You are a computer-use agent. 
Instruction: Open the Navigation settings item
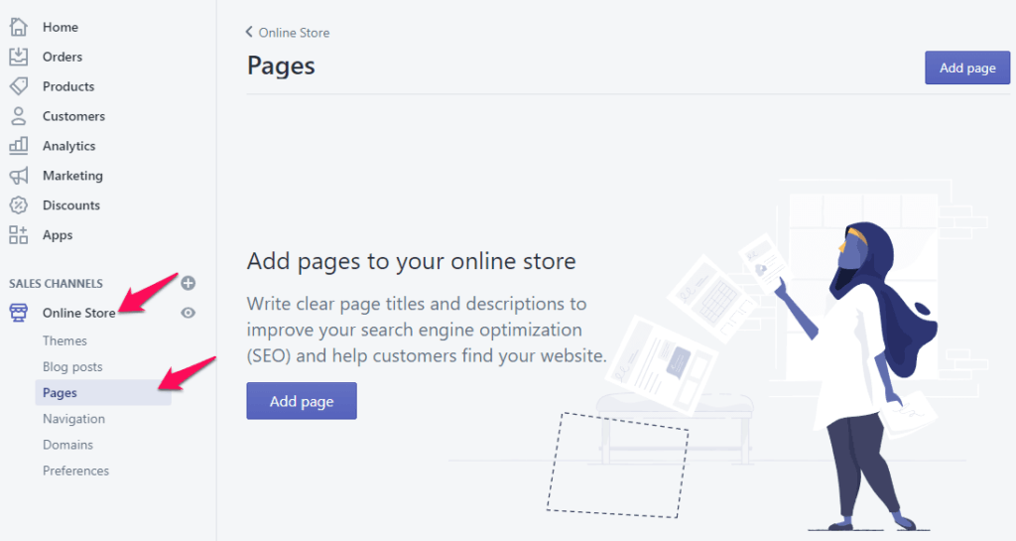click(73, 419)
